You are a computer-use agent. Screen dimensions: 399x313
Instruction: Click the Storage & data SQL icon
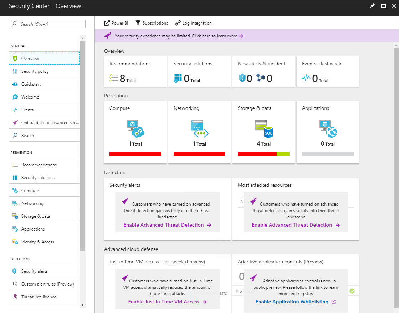pyautogui.click(x=264, y=128)
